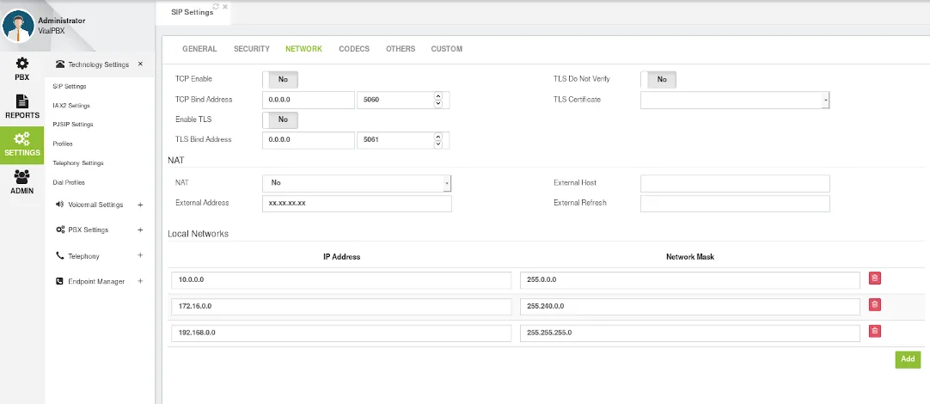This screenshot has width=930, height=404.
Task: Close the SIP Settings tab
Action: 225,6
